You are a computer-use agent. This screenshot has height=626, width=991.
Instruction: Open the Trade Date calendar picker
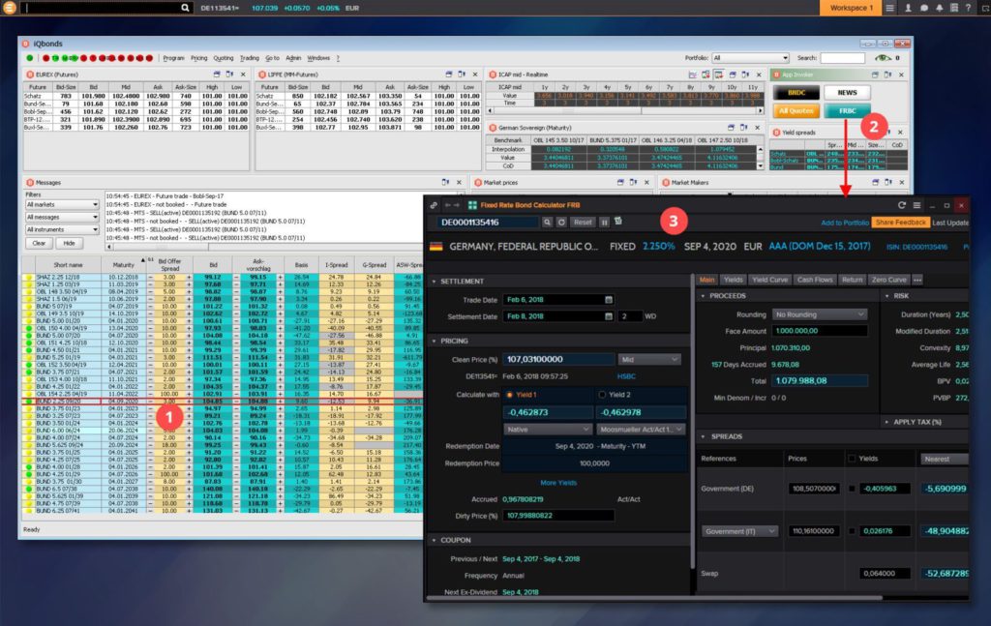tap(608, 299)
